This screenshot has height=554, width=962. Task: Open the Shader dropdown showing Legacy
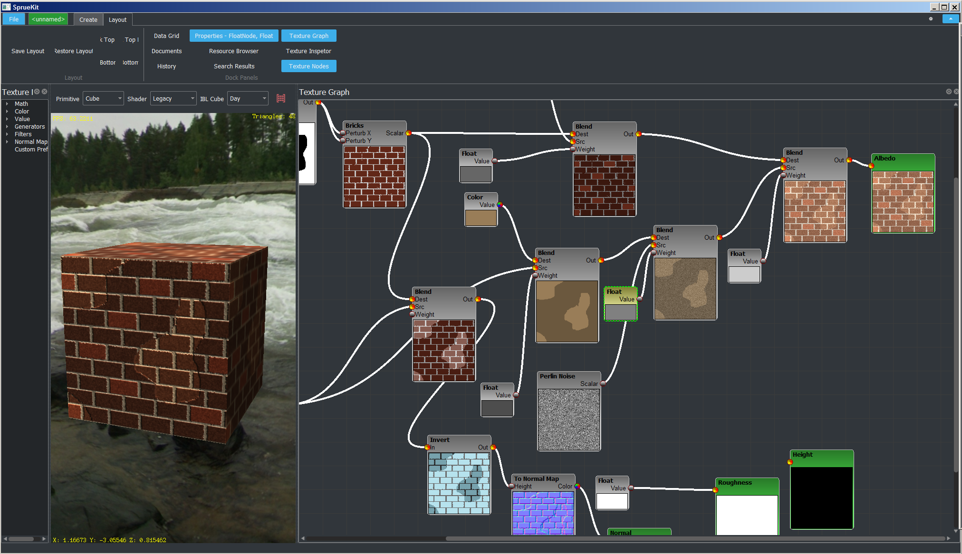[173, 98]
